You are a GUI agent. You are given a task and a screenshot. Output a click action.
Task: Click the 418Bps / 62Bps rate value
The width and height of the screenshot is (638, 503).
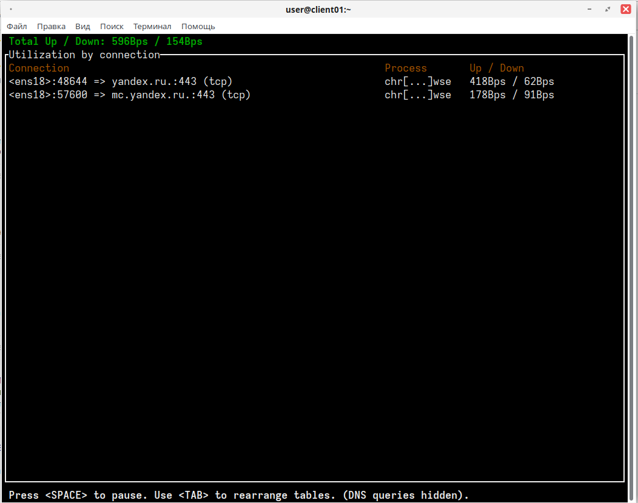coord(512,81)
